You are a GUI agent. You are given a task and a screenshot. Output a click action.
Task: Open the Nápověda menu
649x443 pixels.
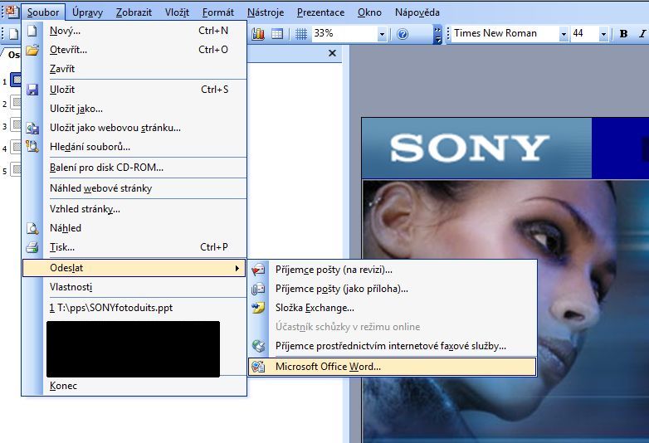417,12
